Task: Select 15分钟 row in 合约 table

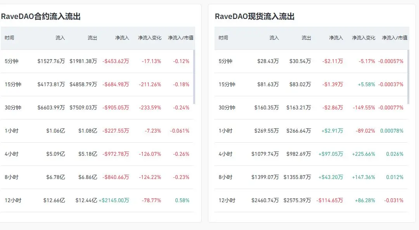Action: click(x=97, y=84)
